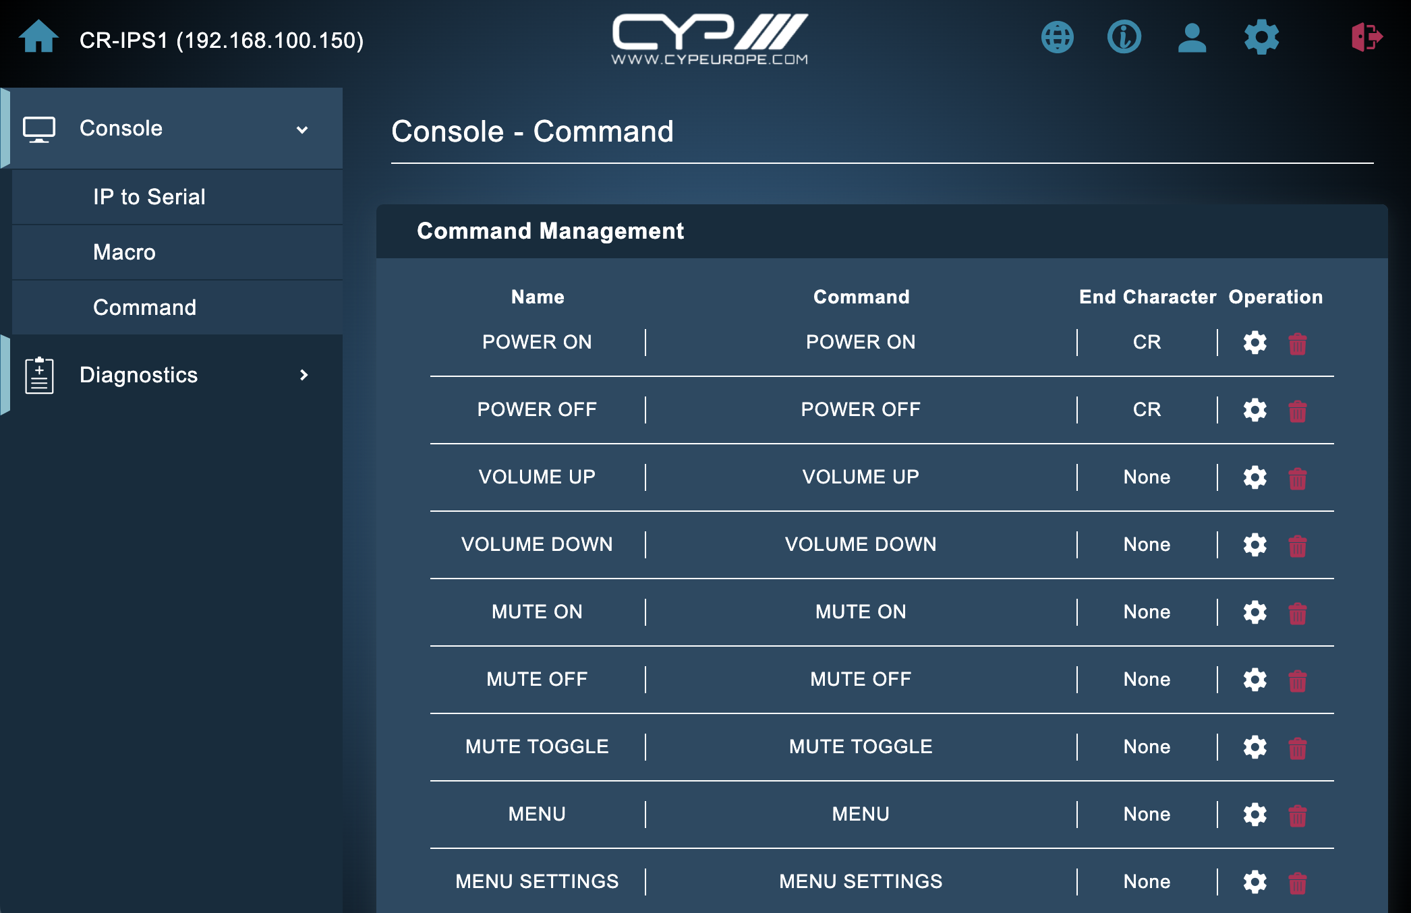Delete the POWER OFF command with trash icon
This screenshot has width=1411, height=913.
point(1297,411)
